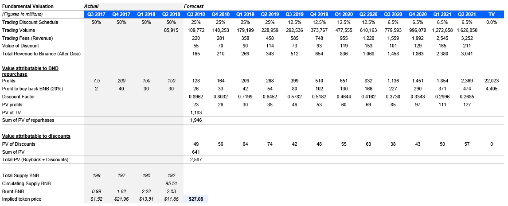Image resolution: width=508 pixels, height=206 pixels.
Task: Select the trading fees cell 3,252
Action: tap(467, 38)
